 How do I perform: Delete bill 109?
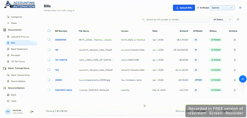pyautogui.click(x=235, y=70)
